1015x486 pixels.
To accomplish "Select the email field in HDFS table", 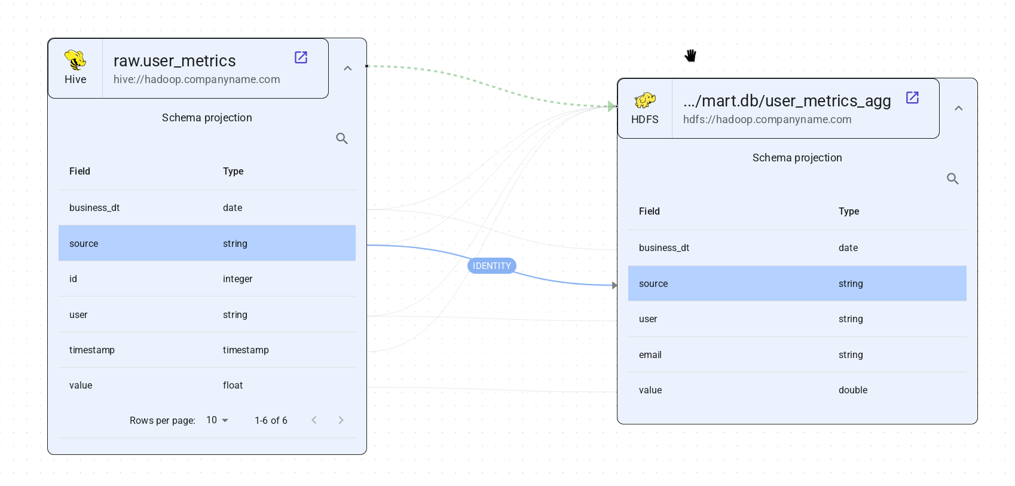I will (797, 354).
